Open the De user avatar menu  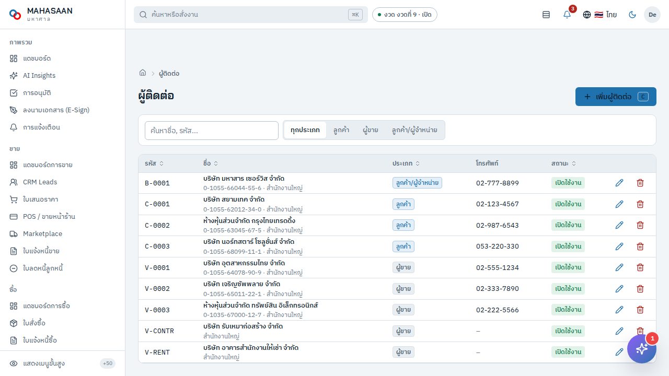click(652, 15)
